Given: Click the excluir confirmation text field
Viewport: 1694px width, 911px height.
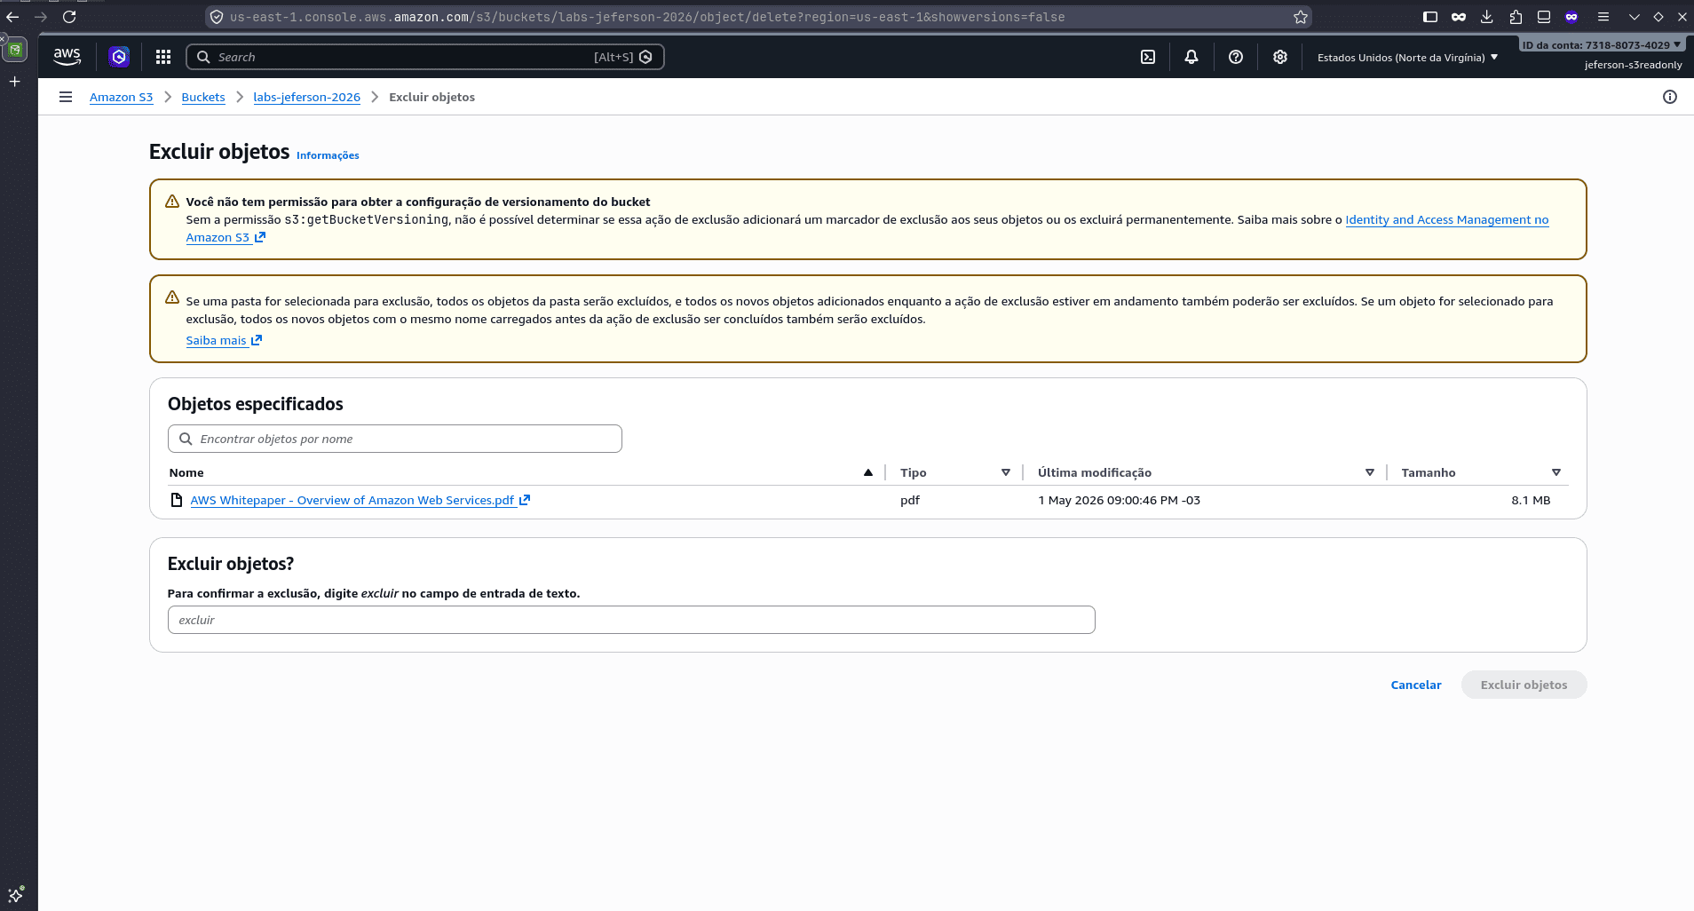Looking at the screenshot, I should tap(631, 620).
